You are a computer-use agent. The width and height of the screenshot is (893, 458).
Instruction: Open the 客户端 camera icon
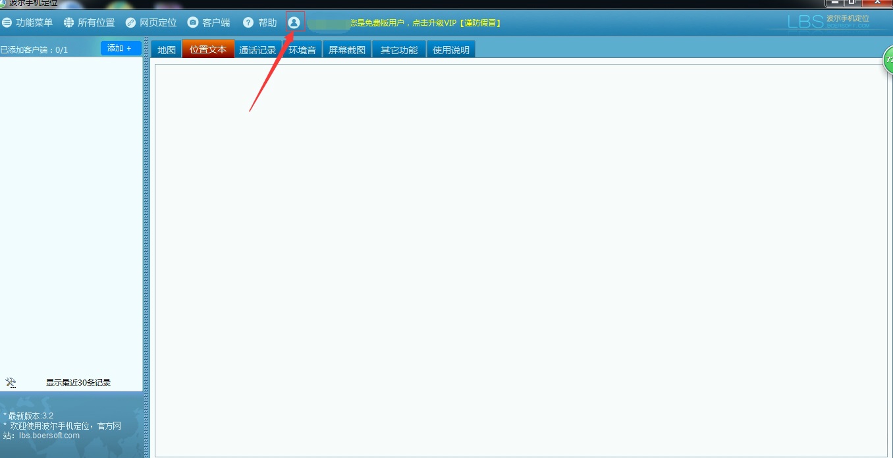pyautogui.click(x=192, y=22)
